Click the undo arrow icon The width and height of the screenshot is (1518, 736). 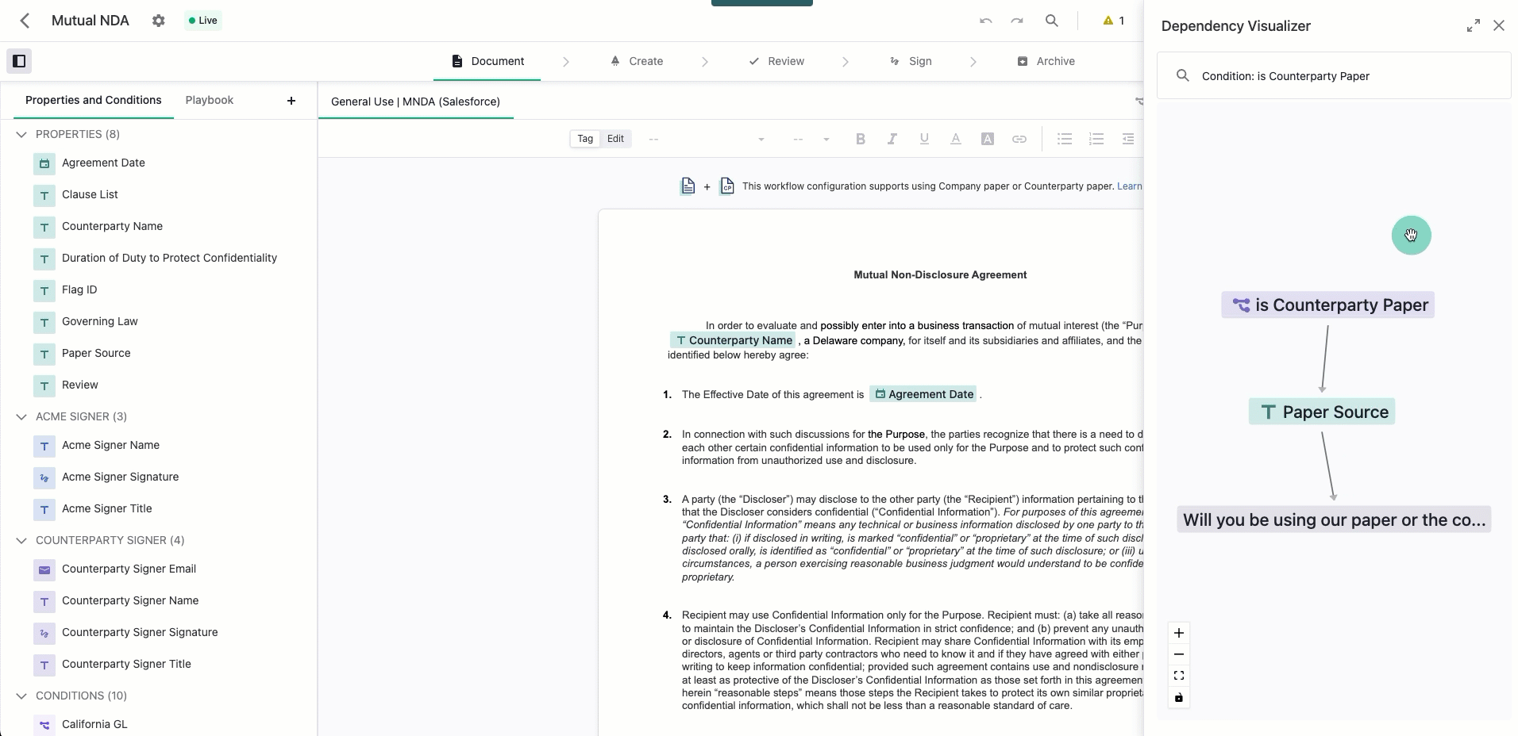[x=986, y=21]
